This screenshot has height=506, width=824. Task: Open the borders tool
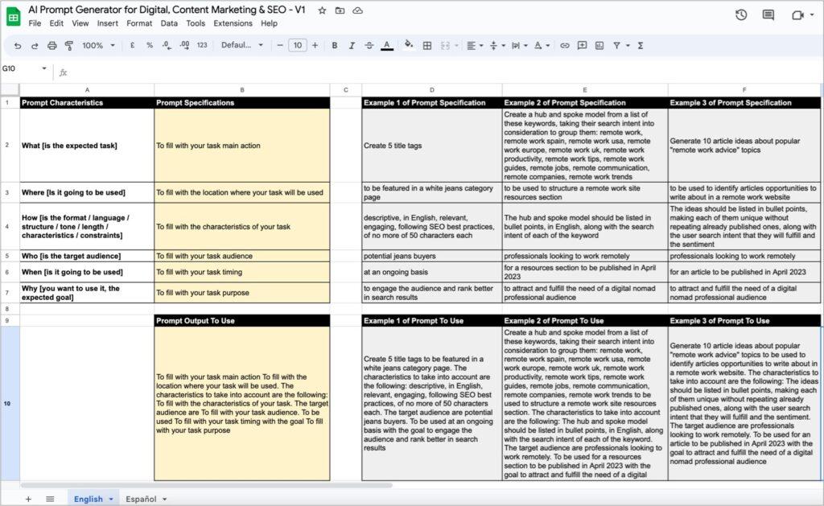coord(427,46)
